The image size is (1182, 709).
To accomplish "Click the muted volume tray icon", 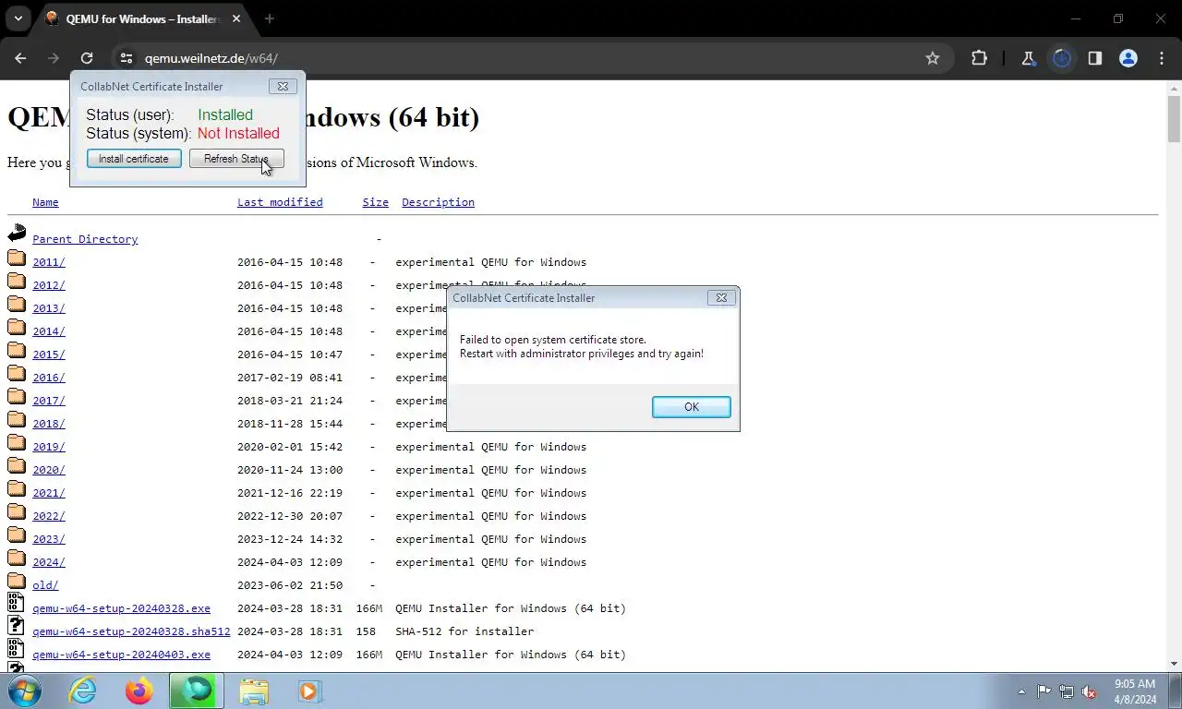I will pyautogui.click(x=1090, y=691).
